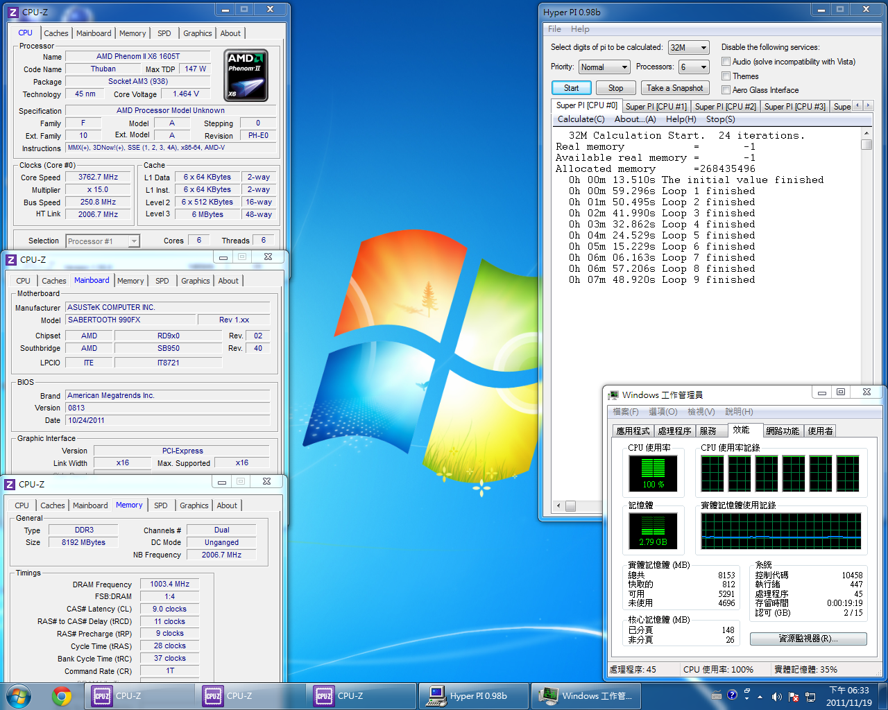Open the Processors count dropdown

(694, 67)
